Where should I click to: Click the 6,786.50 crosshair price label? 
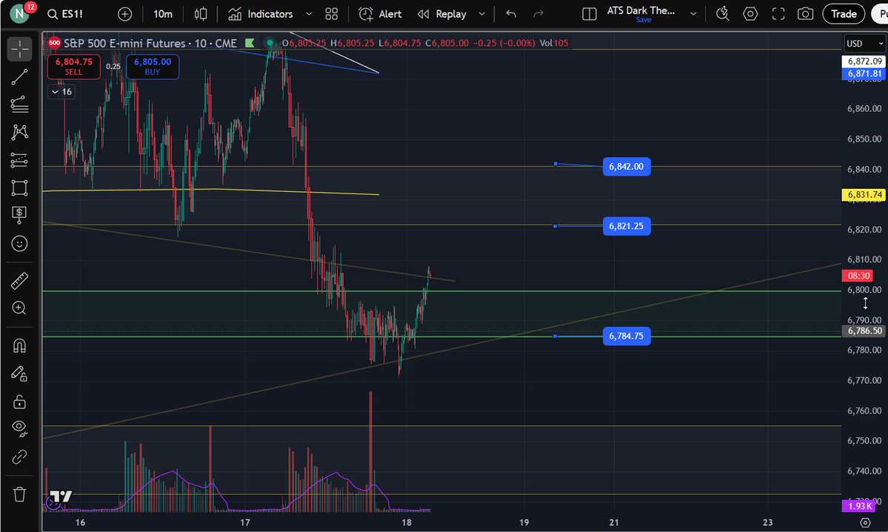pyautogui.click(x=864, y=331)
